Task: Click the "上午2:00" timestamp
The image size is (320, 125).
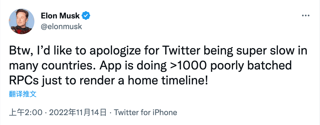Action: (26, 112)
